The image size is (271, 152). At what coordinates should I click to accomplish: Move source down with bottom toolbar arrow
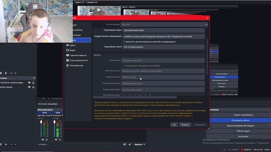(15, 144)
